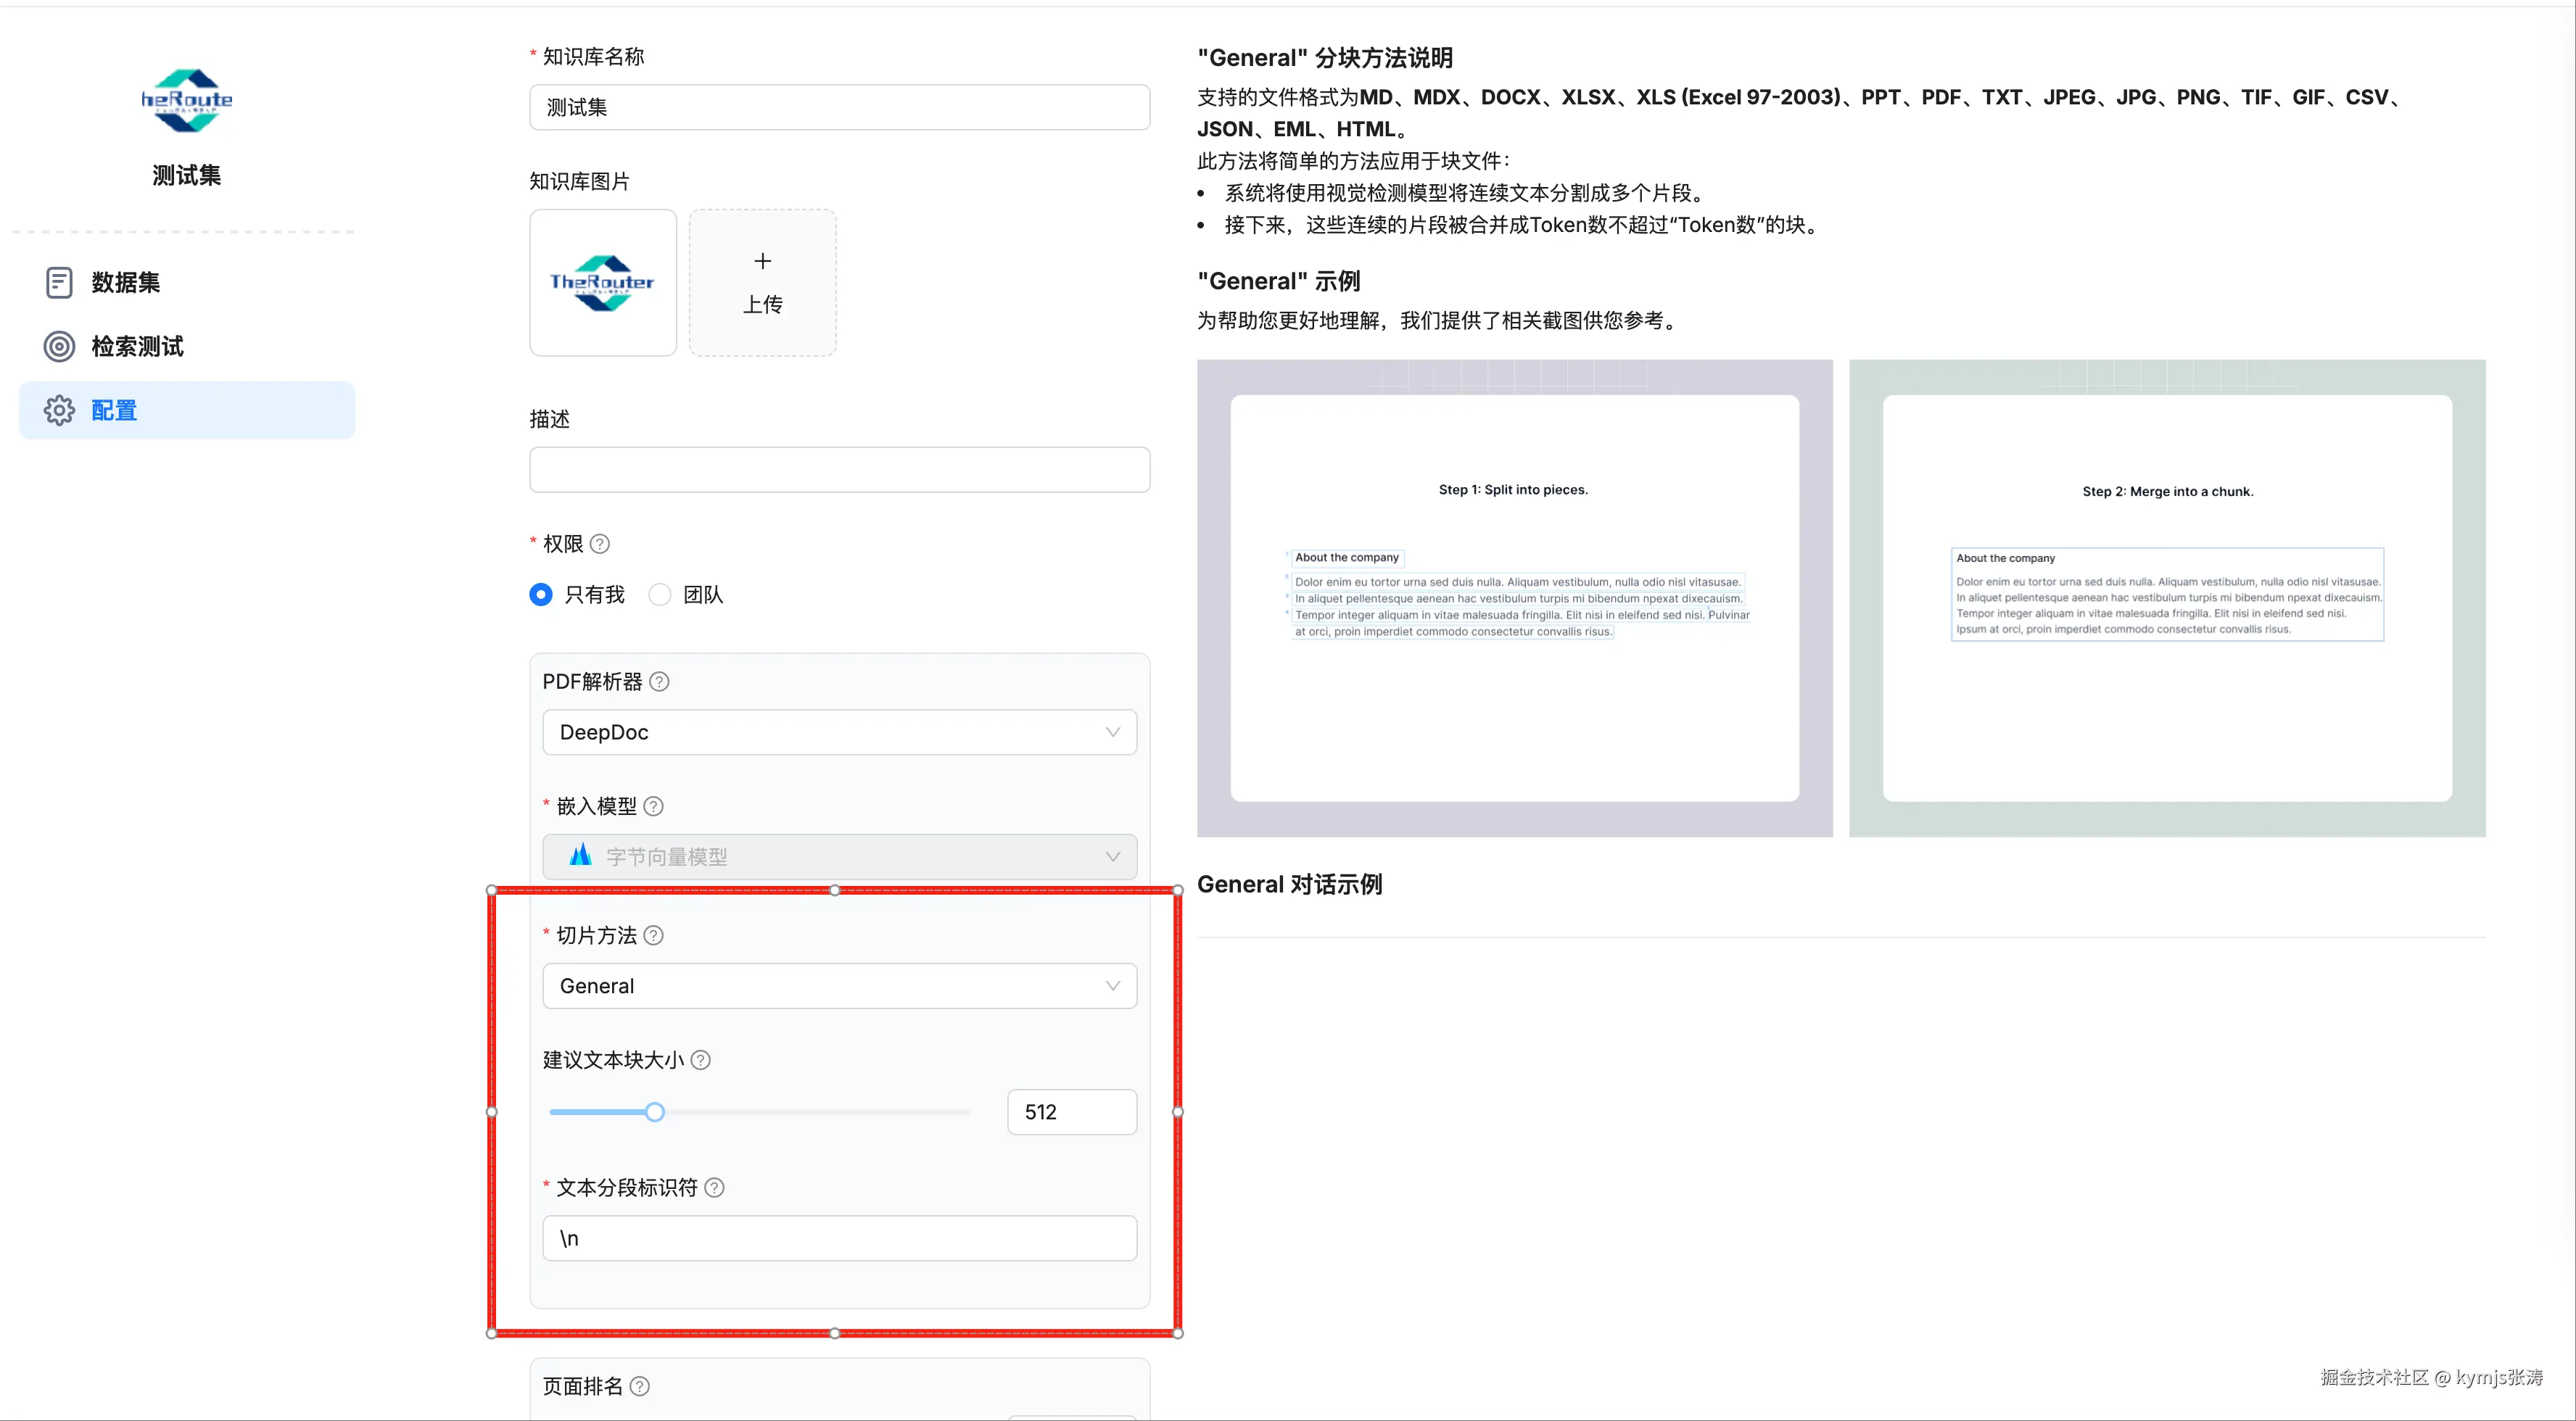Screen dimensions: 2576x1421
Task: Click help icon next to 嵌入模型
Action: click(x=653, y=806)
